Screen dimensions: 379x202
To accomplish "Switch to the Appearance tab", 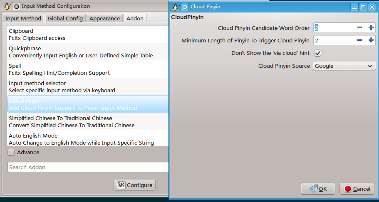I will (104, 18).
